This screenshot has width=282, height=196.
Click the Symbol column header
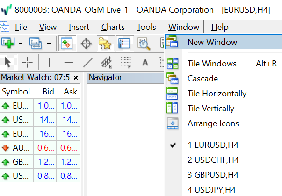[17, 92]
